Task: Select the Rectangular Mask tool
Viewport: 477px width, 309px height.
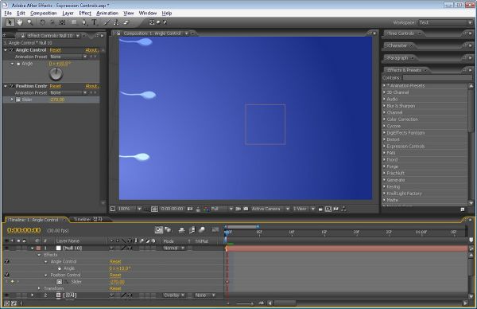Action: click(74, 22)
